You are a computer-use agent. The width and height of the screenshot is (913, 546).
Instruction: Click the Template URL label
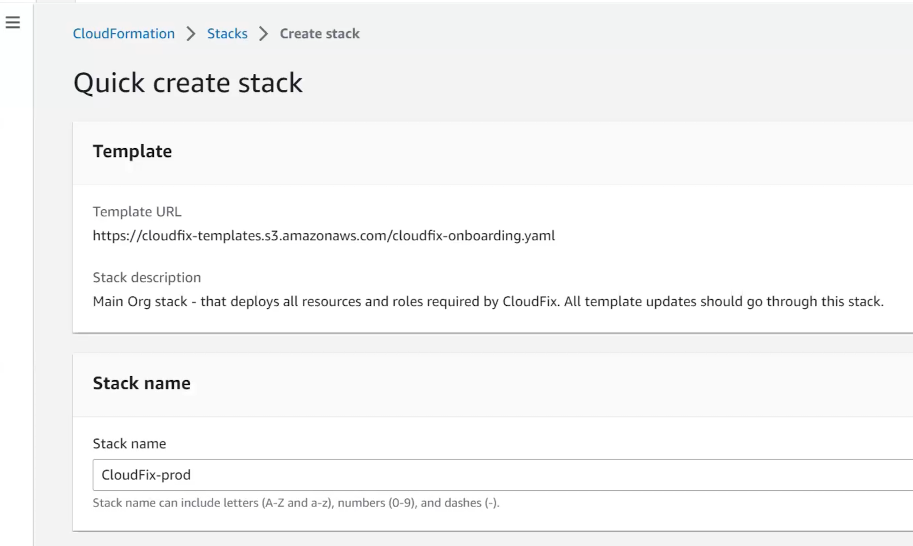(137, 212)
